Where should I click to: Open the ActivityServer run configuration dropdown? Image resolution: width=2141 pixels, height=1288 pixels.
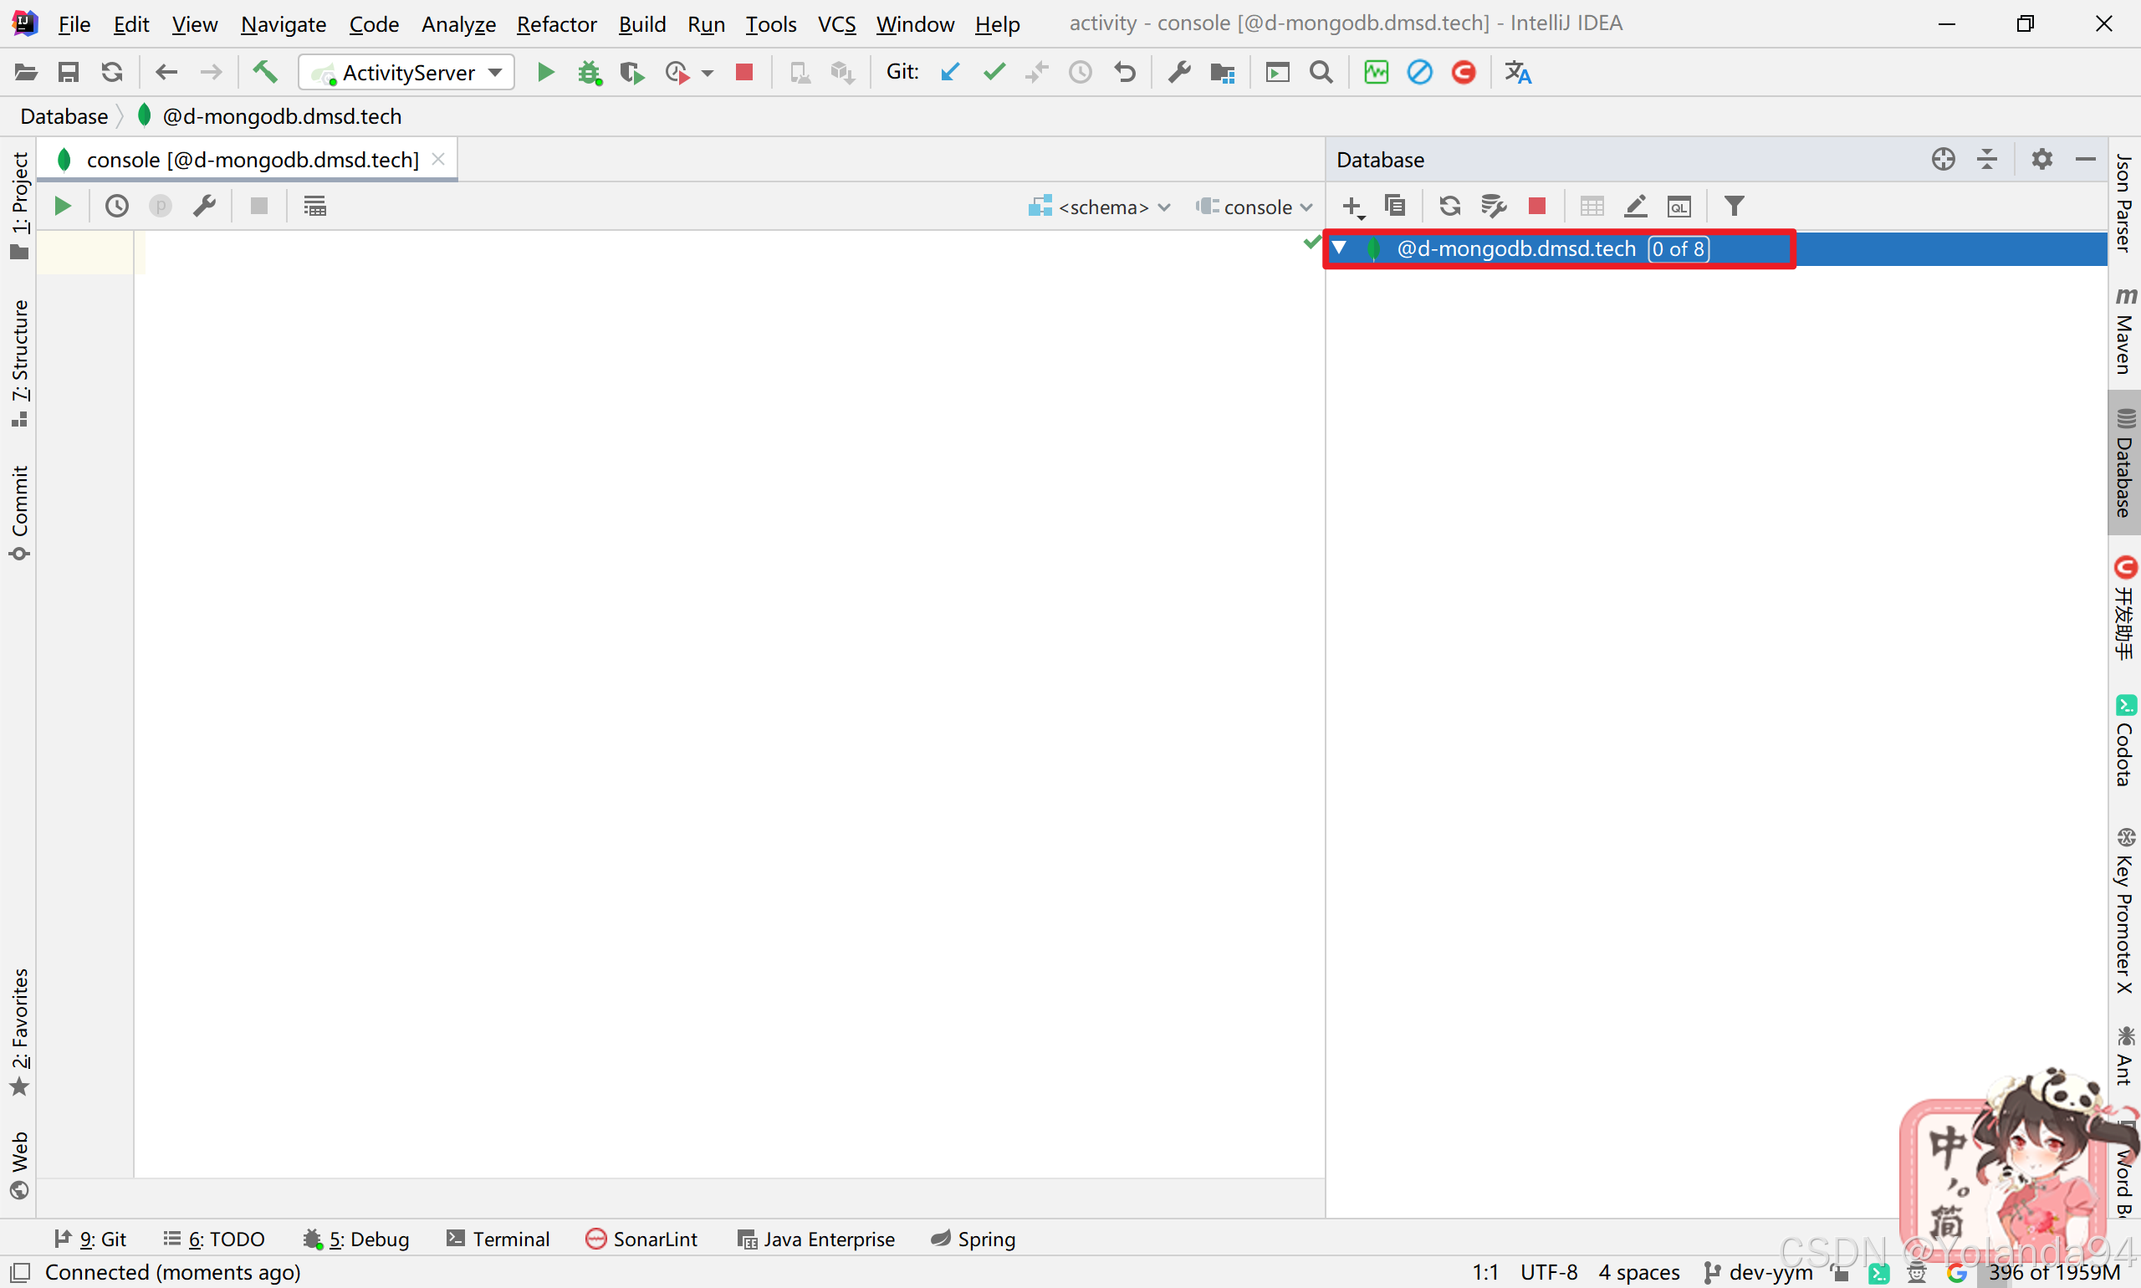(x=406, y=73)
